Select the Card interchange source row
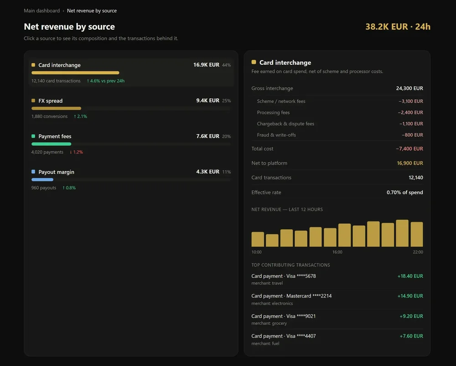The image size is (456, 366). (131, 73)
